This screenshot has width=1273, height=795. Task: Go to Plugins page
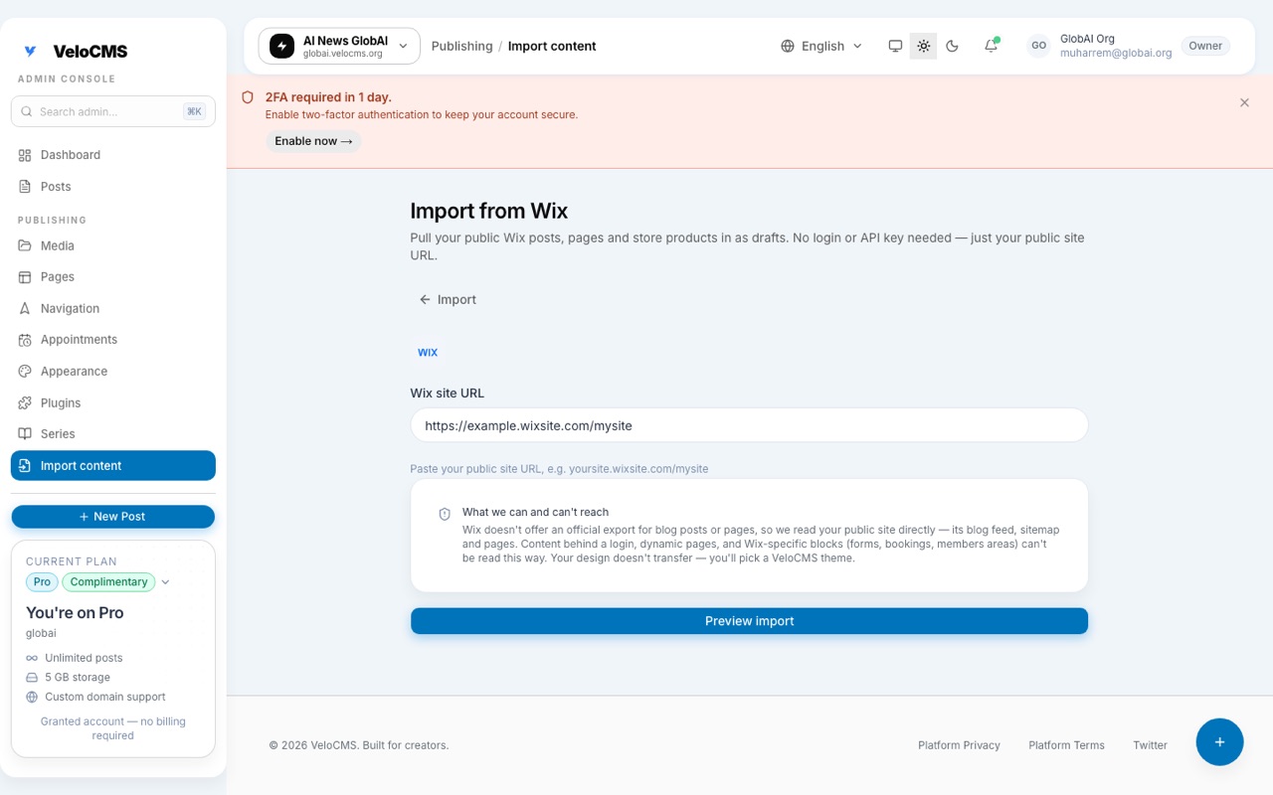(113, 402)
